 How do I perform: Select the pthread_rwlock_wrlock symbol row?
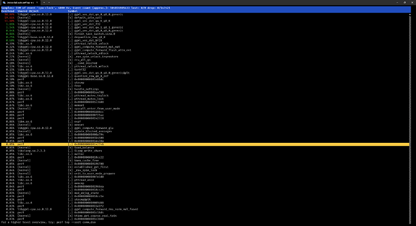click(x=206, y=66)
